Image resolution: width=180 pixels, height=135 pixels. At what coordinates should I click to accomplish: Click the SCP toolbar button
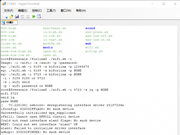(x=28, y=16)
